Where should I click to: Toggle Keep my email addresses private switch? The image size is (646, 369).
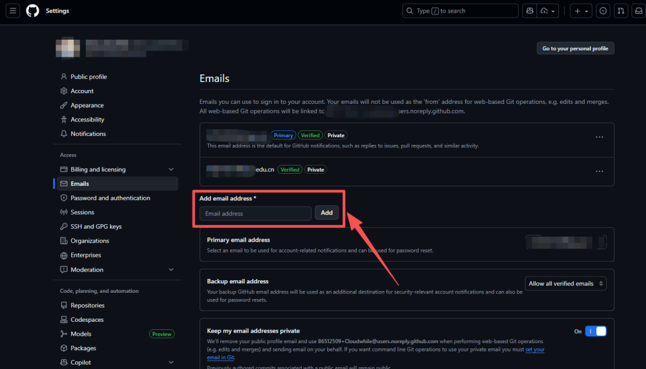(596, 331)
